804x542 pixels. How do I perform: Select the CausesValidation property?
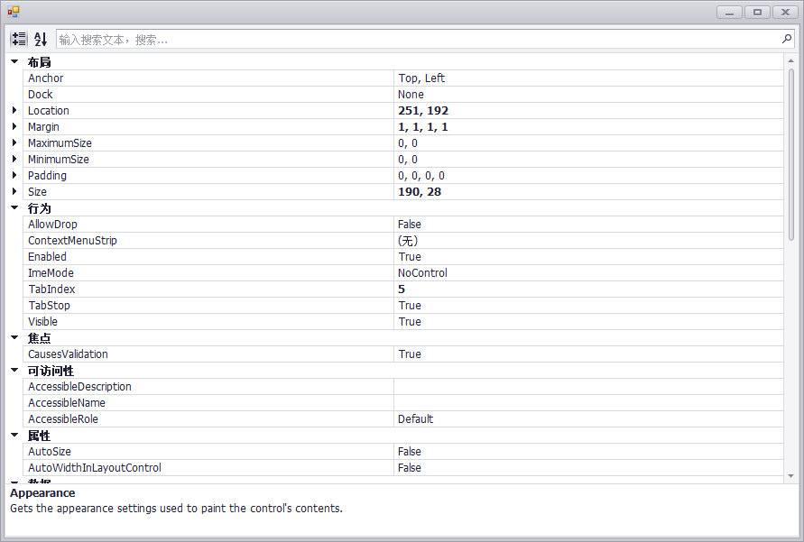click(208, 354)
